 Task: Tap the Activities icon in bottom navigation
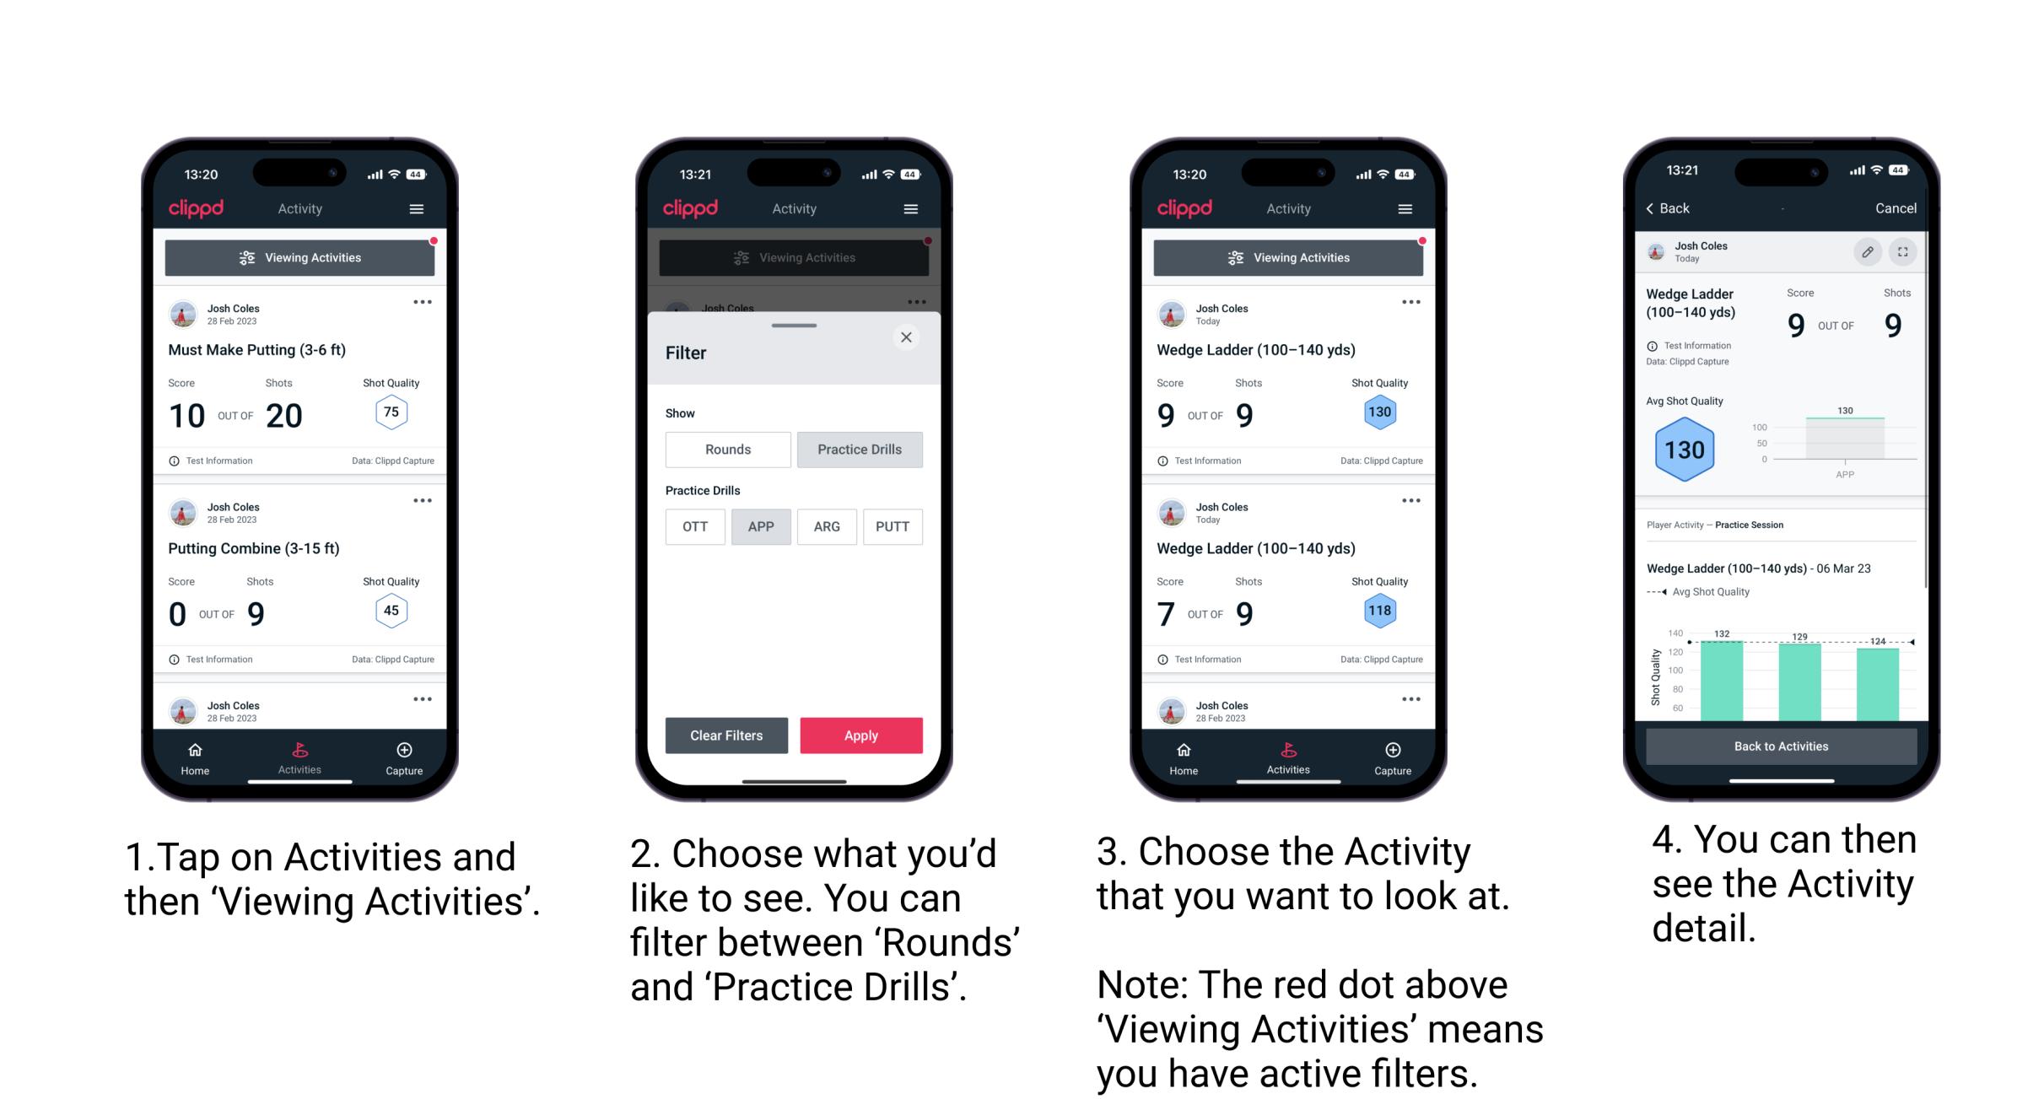click(298, 754)
